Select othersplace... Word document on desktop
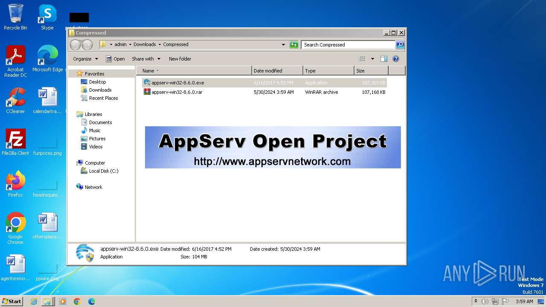 47,226
